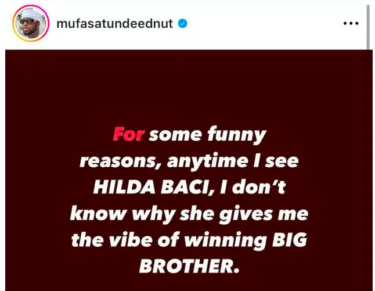The height and width of the screenshot is (291, 375).
Task: Click the word "funny" in the post
Action: 236,135
